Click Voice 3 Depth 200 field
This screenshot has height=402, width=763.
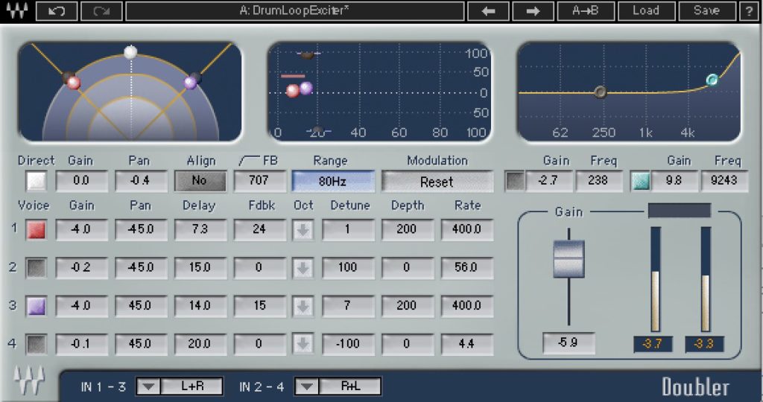pos(408,306)
